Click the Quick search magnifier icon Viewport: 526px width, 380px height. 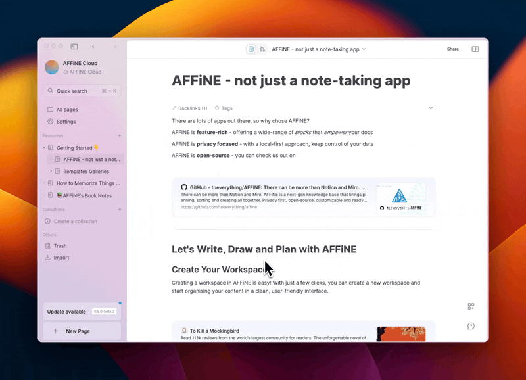51,91
